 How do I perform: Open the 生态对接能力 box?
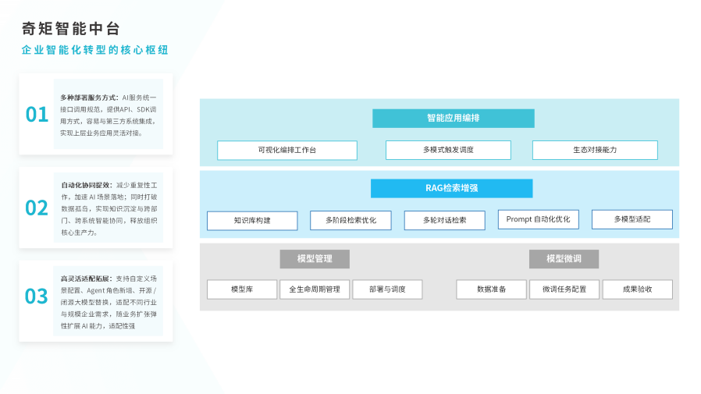pos(594,150)
